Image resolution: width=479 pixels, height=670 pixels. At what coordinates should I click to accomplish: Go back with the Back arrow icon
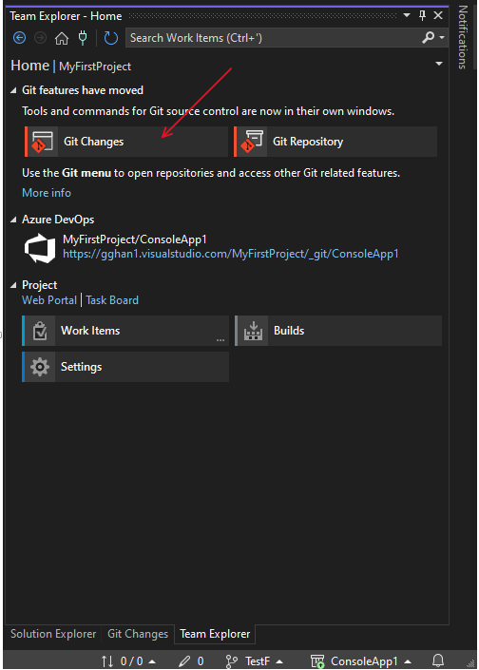click(19, 38)
